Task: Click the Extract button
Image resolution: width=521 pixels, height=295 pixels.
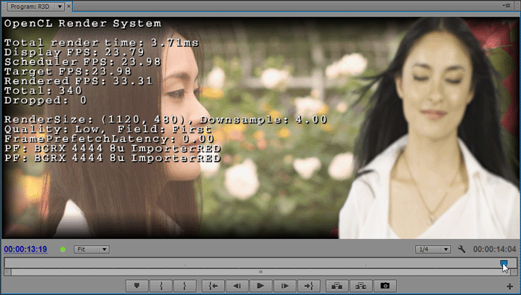Action: [361, 285]
